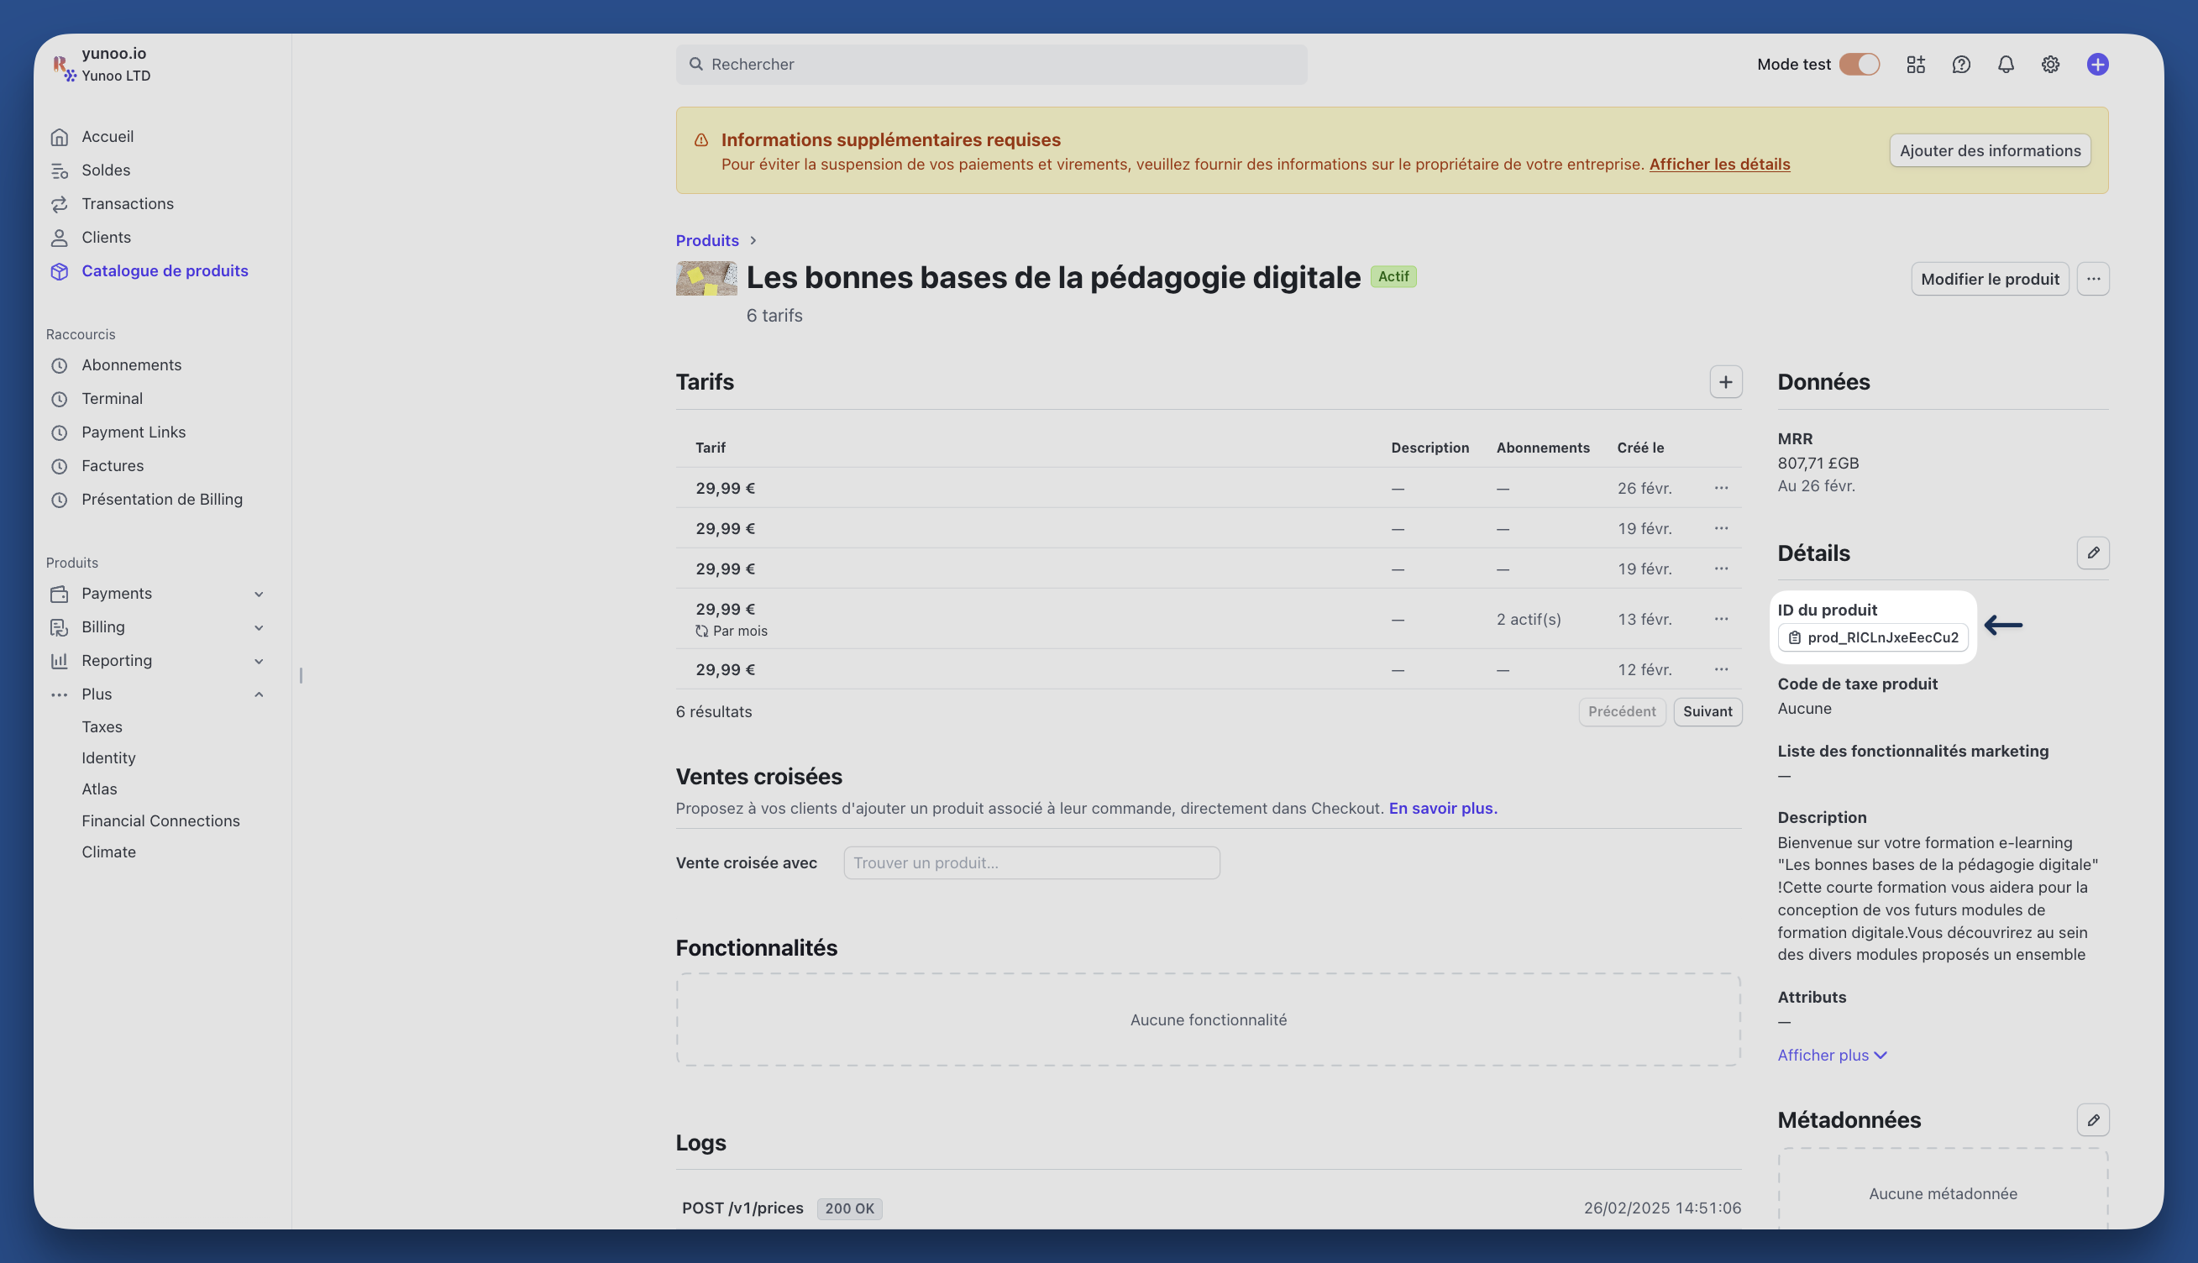Screen dimensions: 2198x1263
Task: Open the settings gear icon
Action: (2049, 64)
